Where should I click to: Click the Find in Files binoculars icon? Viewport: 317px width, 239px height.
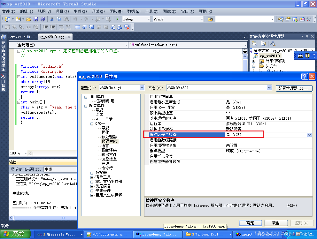coord(211,19)
